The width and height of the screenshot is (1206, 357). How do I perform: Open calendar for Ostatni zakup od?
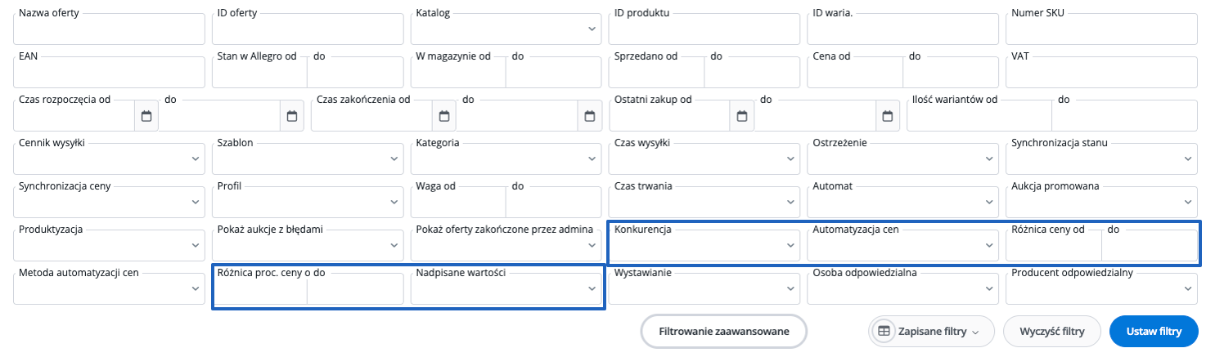point(742,116)
